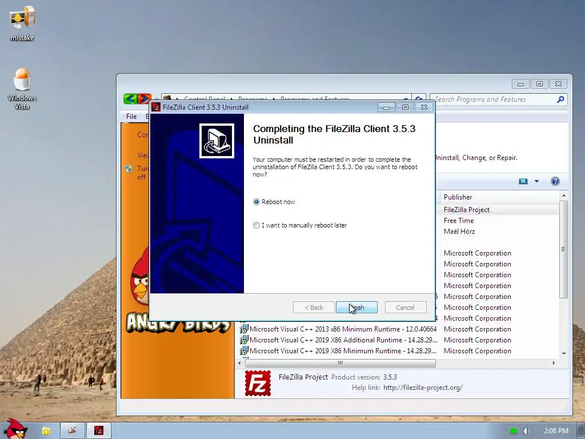Click icon of Visual C++ 2019 X86 Minimum Runtime
This screenshot has height=439, width=585.
click(x=243, y=350)
